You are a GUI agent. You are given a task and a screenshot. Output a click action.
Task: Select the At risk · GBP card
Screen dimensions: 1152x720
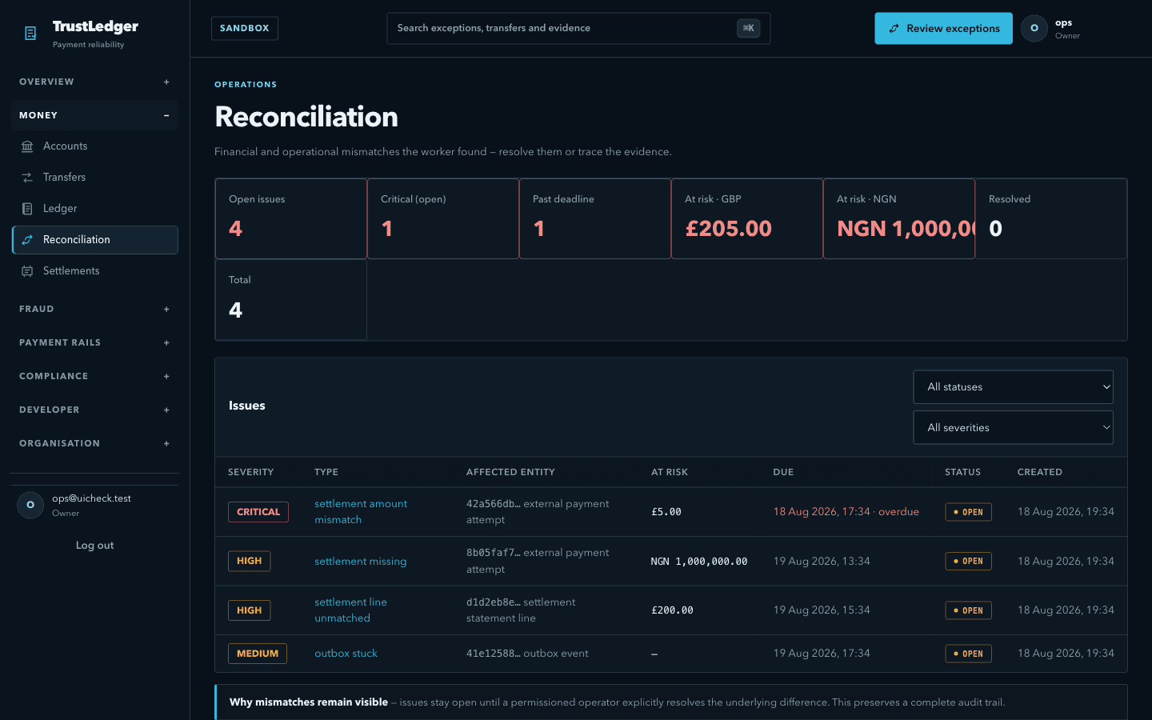point(747,218)
